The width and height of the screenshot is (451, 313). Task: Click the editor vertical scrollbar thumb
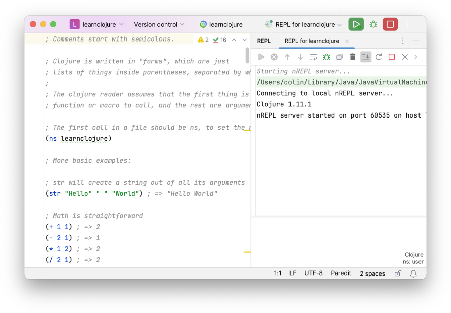click(247, 55)
